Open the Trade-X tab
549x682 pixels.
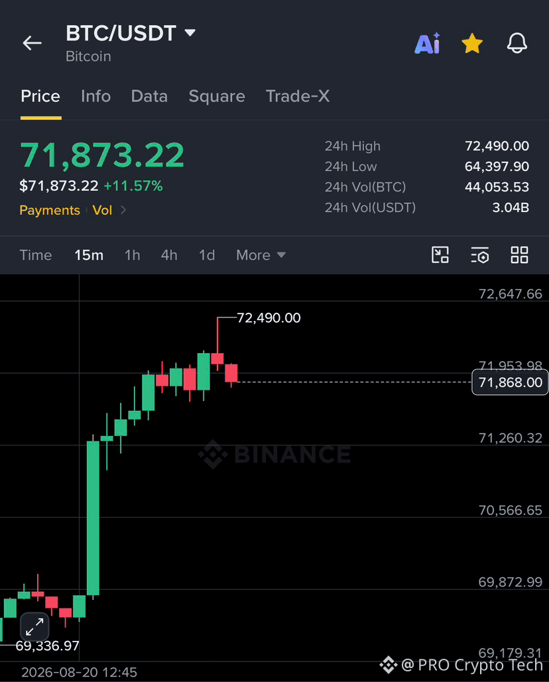pos(298,96)
